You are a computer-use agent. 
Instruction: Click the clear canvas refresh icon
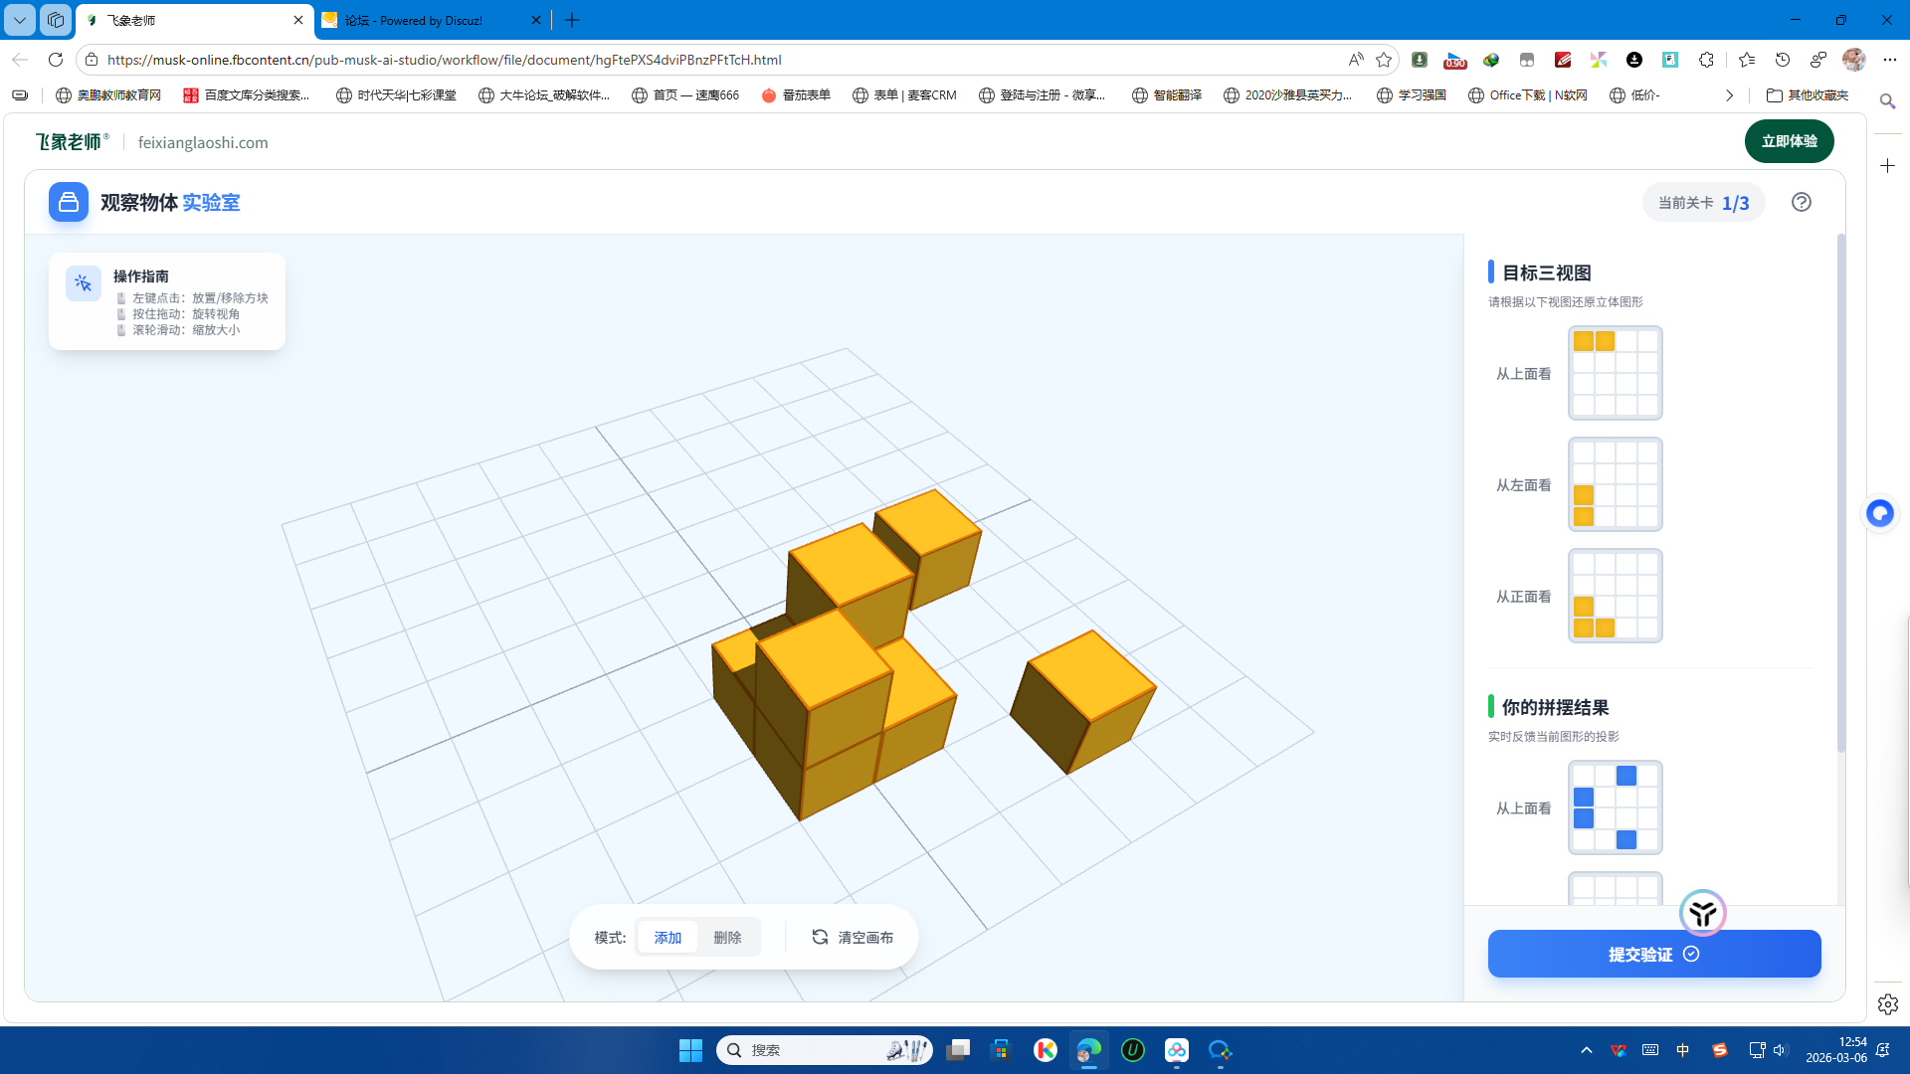pyautogui.click(x=820, y=937)
